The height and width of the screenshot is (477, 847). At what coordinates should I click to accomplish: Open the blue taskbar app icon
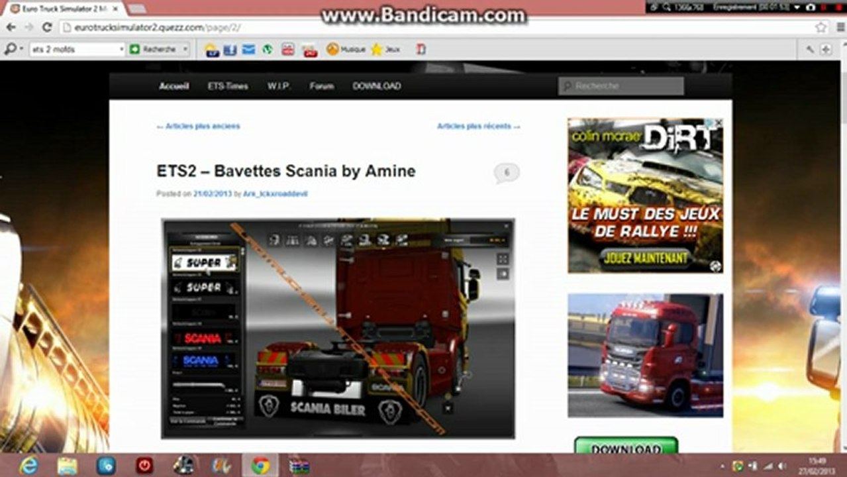pos(106,466)
